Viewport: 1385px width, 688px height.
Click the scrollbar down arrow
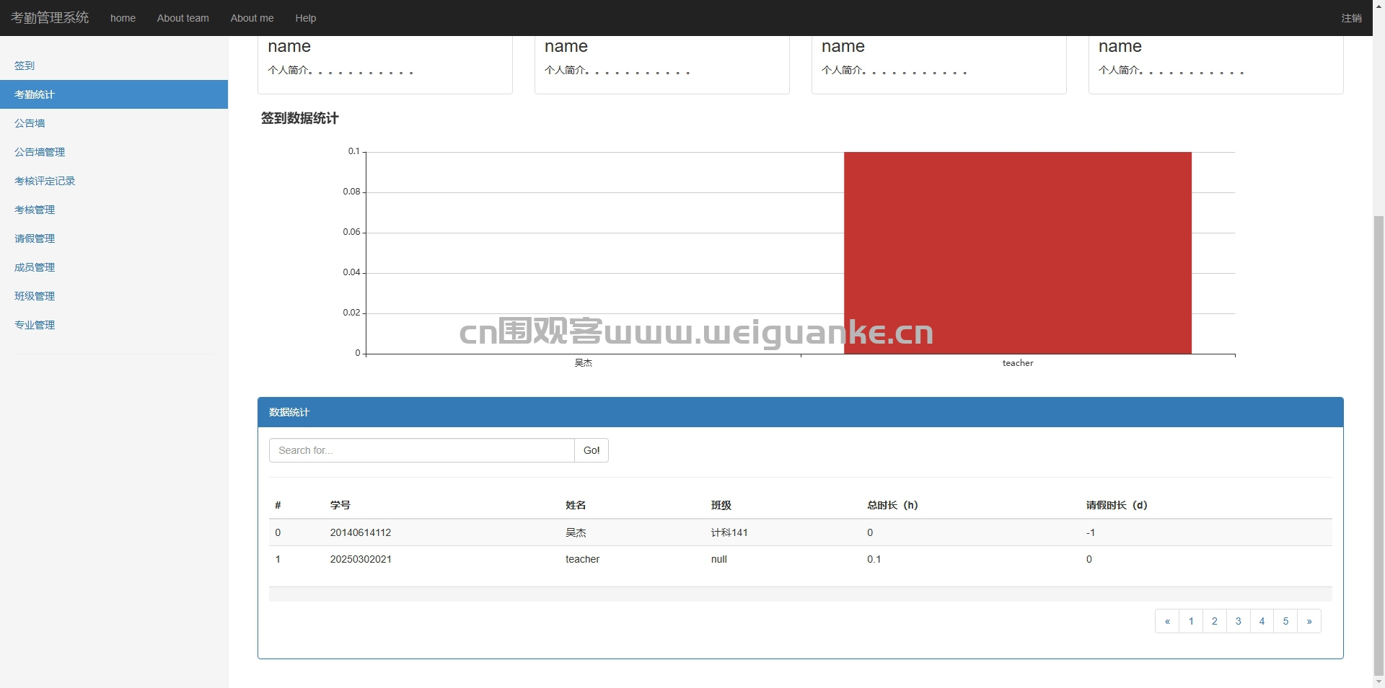point(1379,682)
